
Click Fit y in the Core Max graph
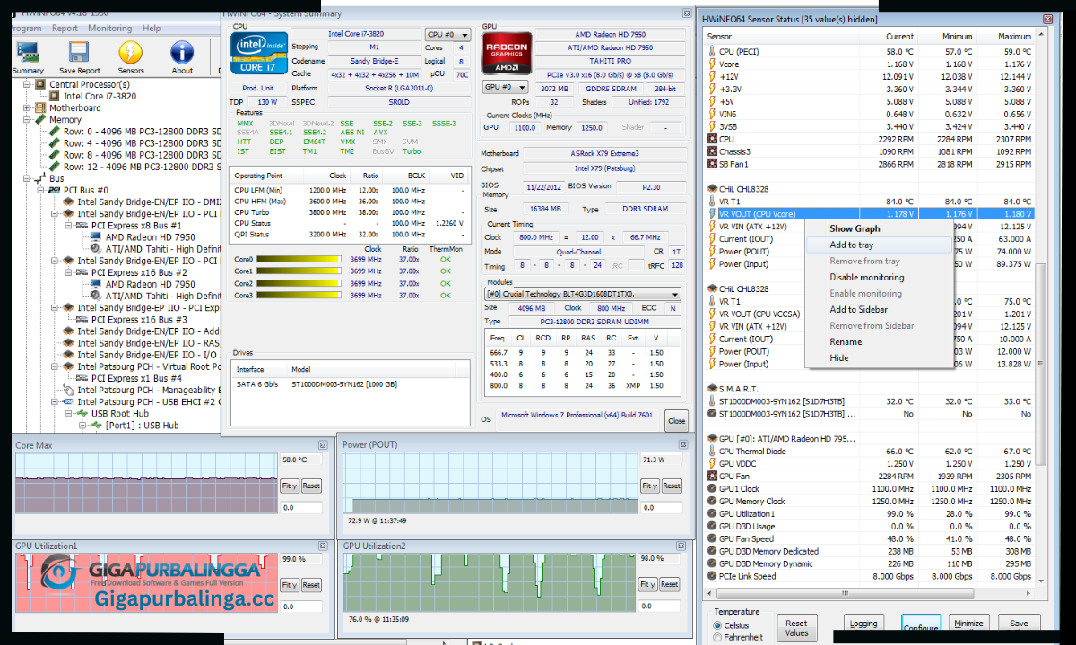(290, 486)
